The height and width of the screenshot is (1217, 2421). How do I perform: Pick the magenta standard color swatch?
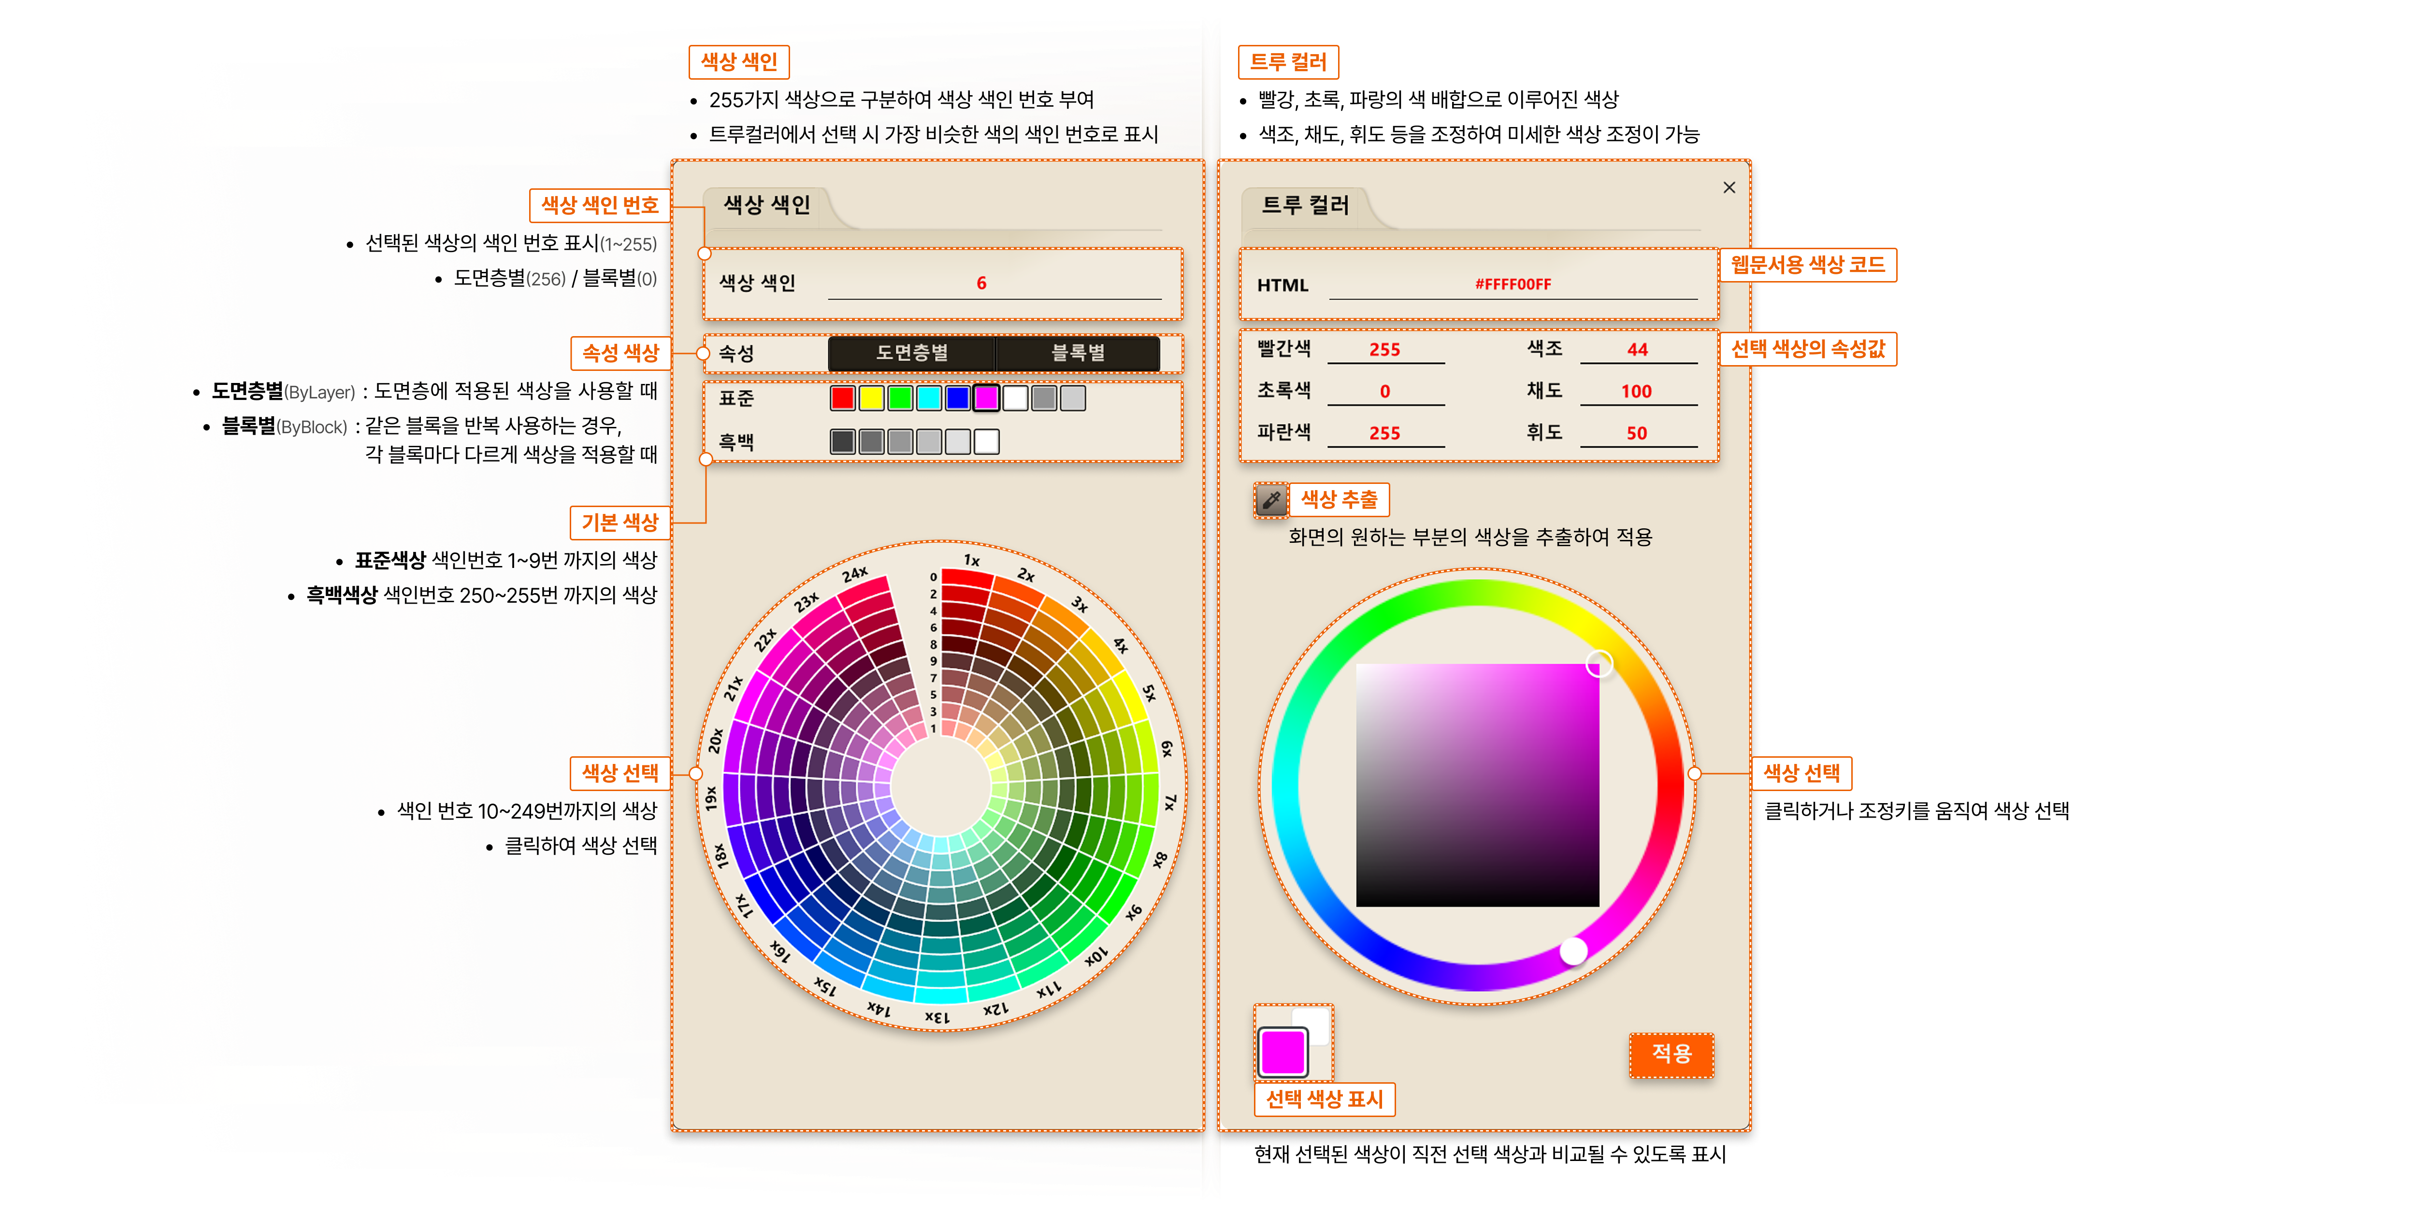986,398
